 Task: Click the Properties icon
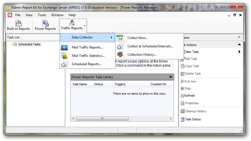182,103
